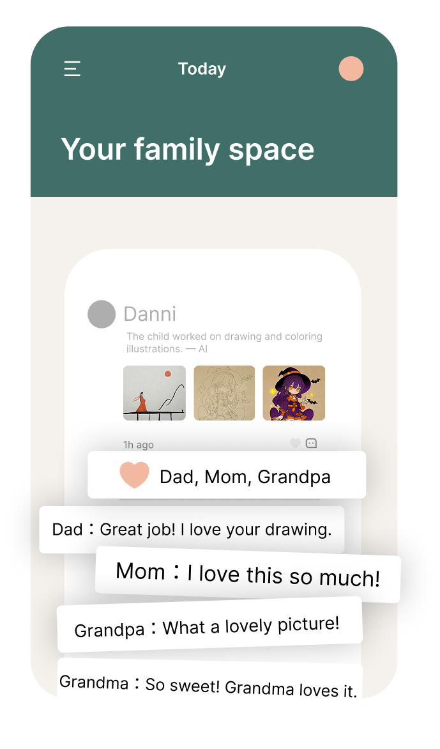Click the "1h ago" timestamp
Viewport: 440px width, 749px height.
[x=139, y=445]
